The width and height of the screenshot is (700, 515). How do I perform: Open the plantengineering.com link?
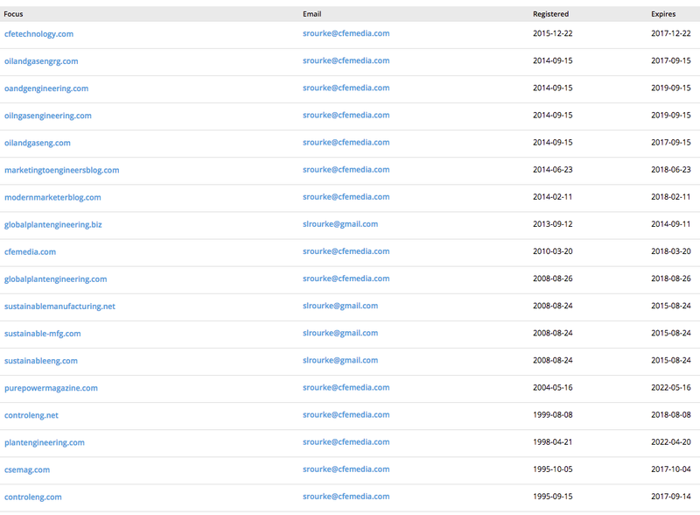45,443
